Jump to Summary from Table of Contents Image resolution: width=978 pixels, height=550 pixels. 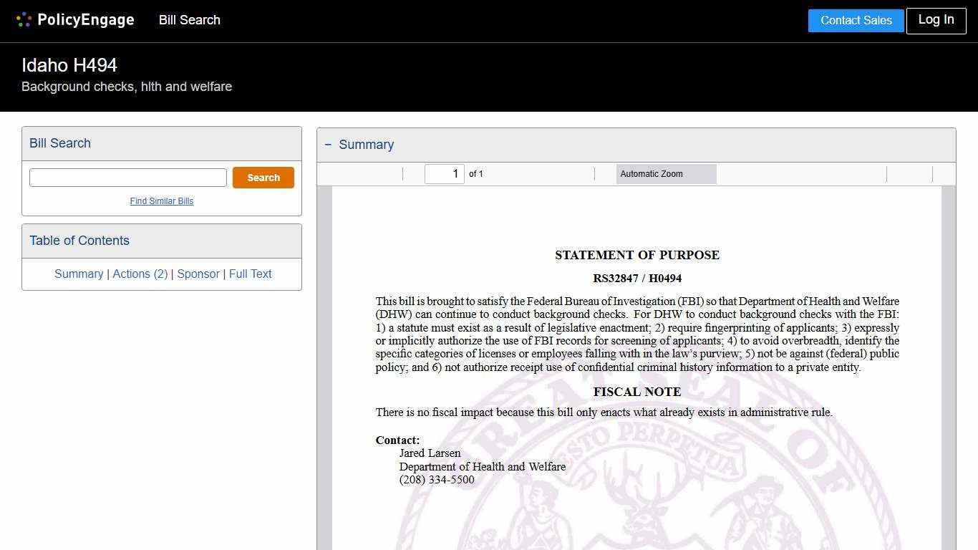pyautogui.click(x=79, y=274)
